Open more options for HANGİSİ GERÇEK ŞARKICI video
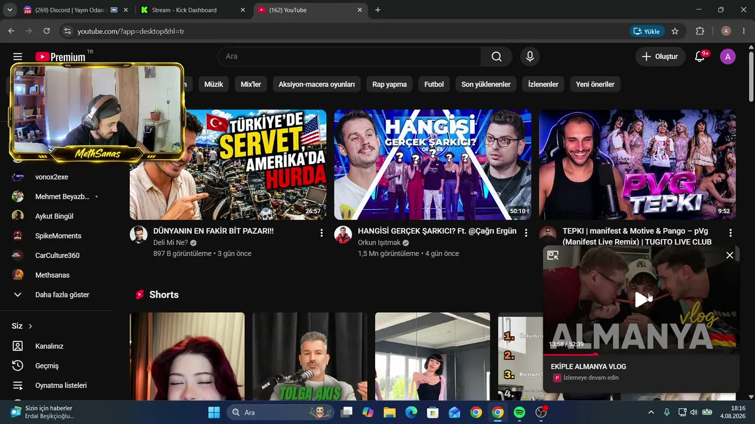The width and height of the screenshot is (755, 424). (526, 233)
